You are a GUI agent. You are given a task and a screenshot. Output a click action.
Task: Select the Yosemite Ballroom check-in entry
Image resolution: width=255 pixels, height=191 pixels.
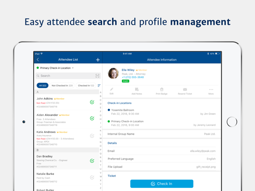162,112
